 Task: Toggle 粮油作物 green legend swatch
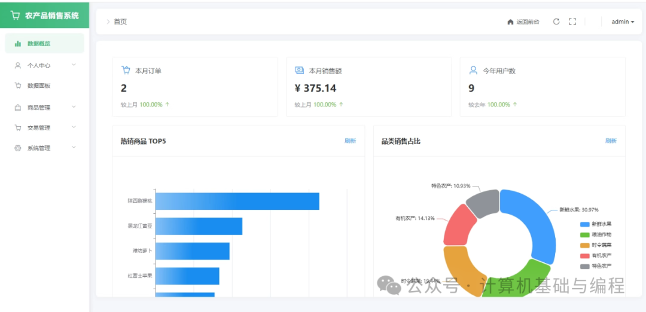[x=585, y=235]
